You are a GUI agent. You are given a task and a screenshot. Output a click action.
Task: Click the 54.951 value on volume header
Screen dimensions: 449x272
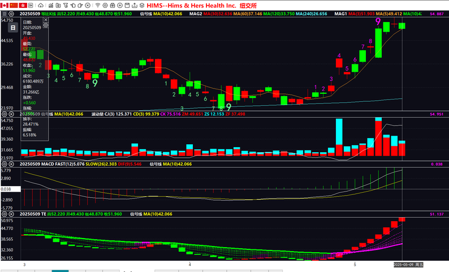(437, 114)
